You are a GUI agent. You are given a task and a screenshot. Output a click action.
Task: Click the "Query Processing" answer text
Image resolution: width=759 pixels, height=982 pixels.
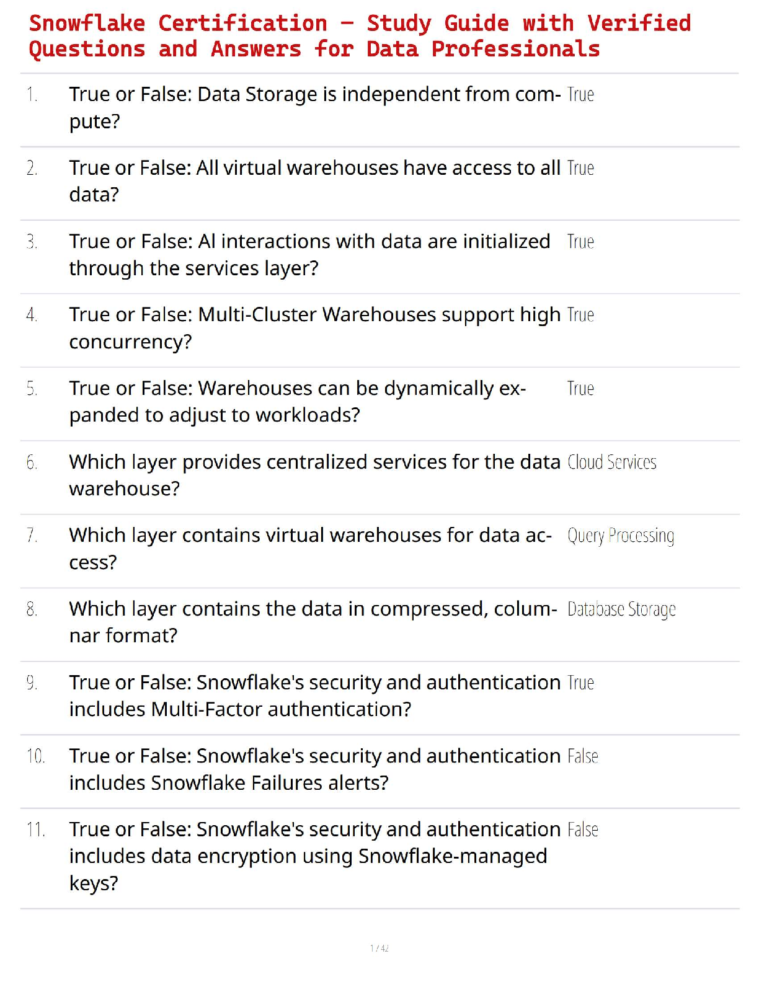(x=620, y=536)
